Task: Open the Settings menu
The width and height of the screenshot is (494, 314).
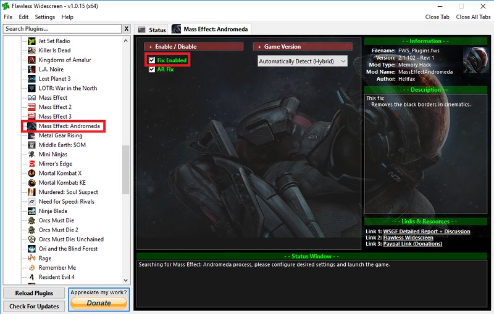Action: (x=44, y=17)
